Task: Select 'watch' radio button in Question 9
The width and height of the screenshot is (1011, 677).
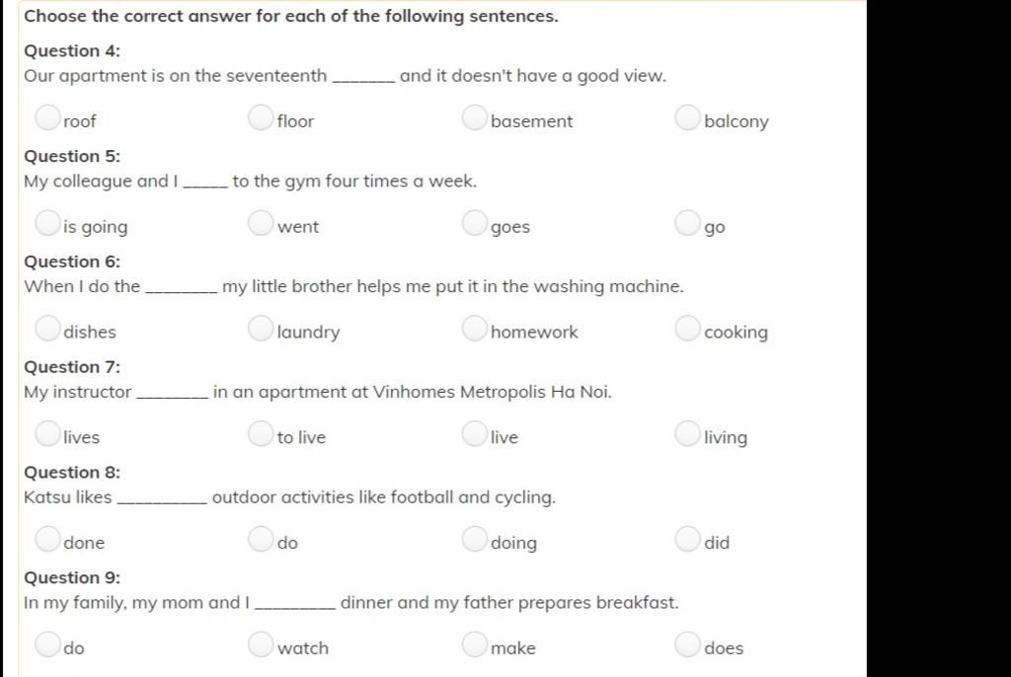Action: pos(261,643)
